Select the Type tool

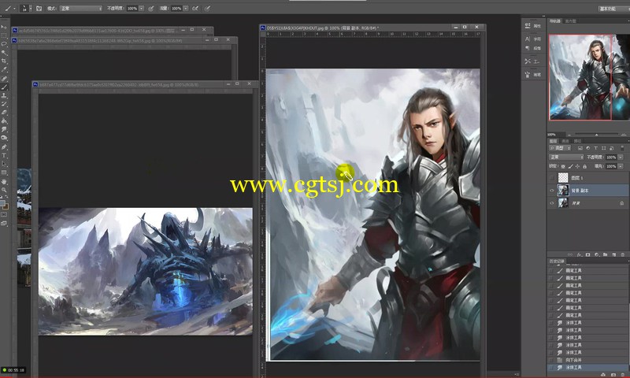click(x=4, y=155)
